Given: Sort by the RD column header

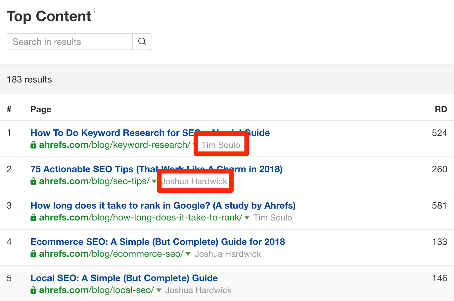Looking at the screenshot, I should pos(441,109).
